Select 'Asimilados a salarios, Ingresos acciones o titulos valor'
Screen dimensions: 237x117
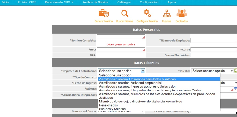pos(159,87)
